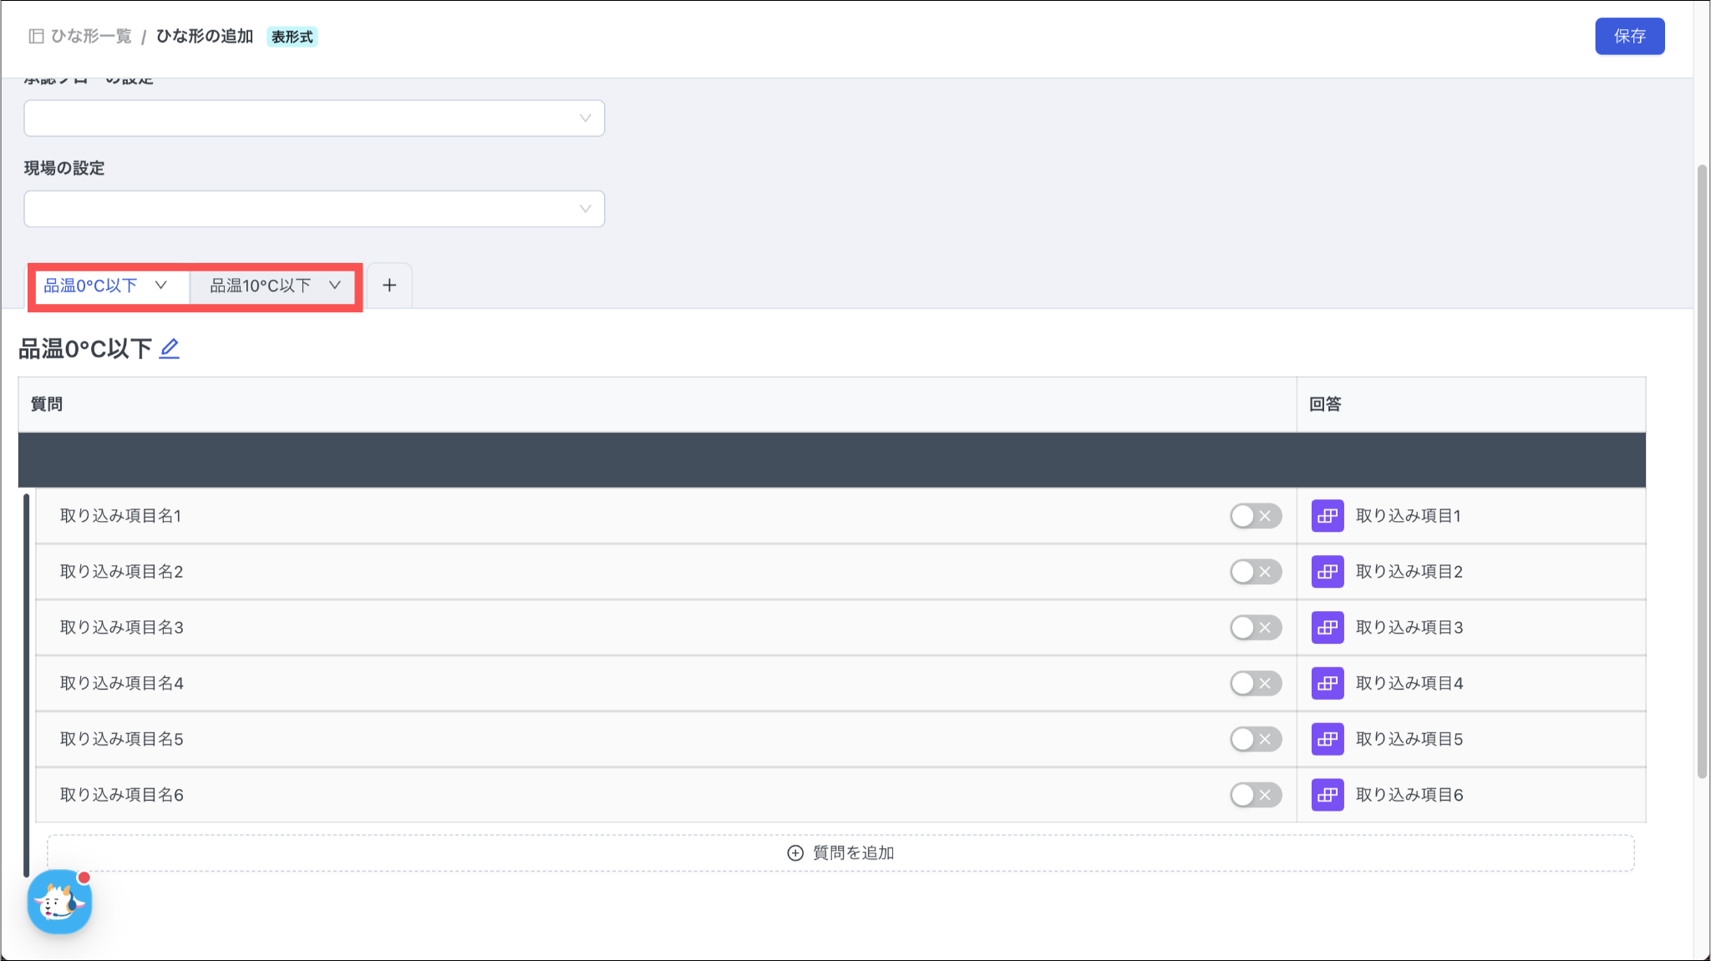Go back to ひな形一覧 breadcrumb link
This screenshot has width=1711, height=961.
tap(91, 36)
